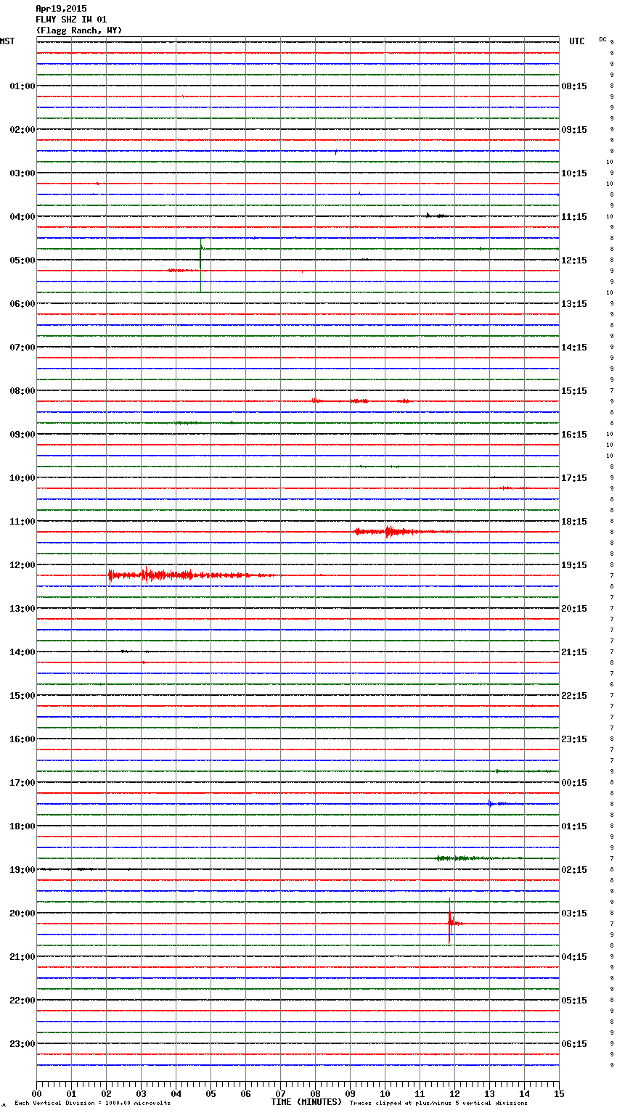Click the tall green spike near the 05:00 row

201,265
